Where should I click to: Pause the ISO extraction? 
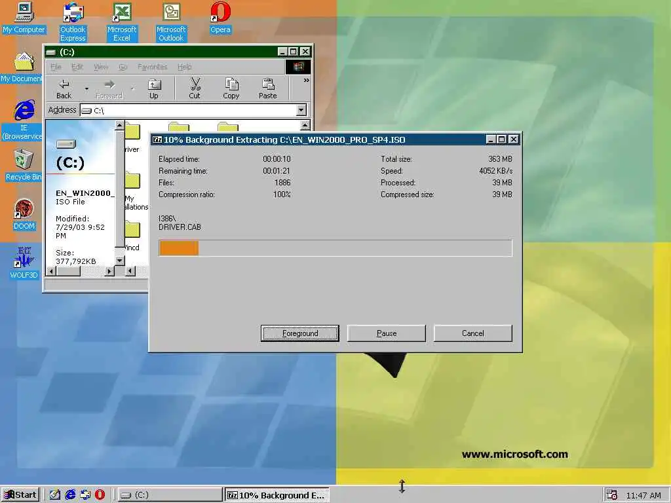[387, 333]
